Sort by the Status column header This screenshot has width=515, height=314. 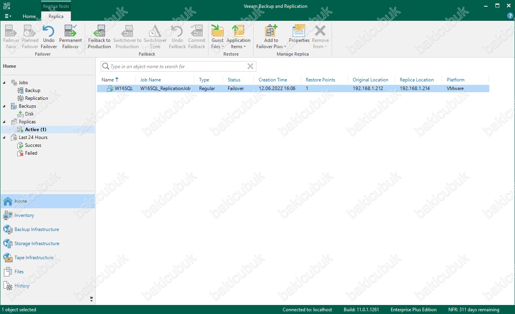(234, 80)
